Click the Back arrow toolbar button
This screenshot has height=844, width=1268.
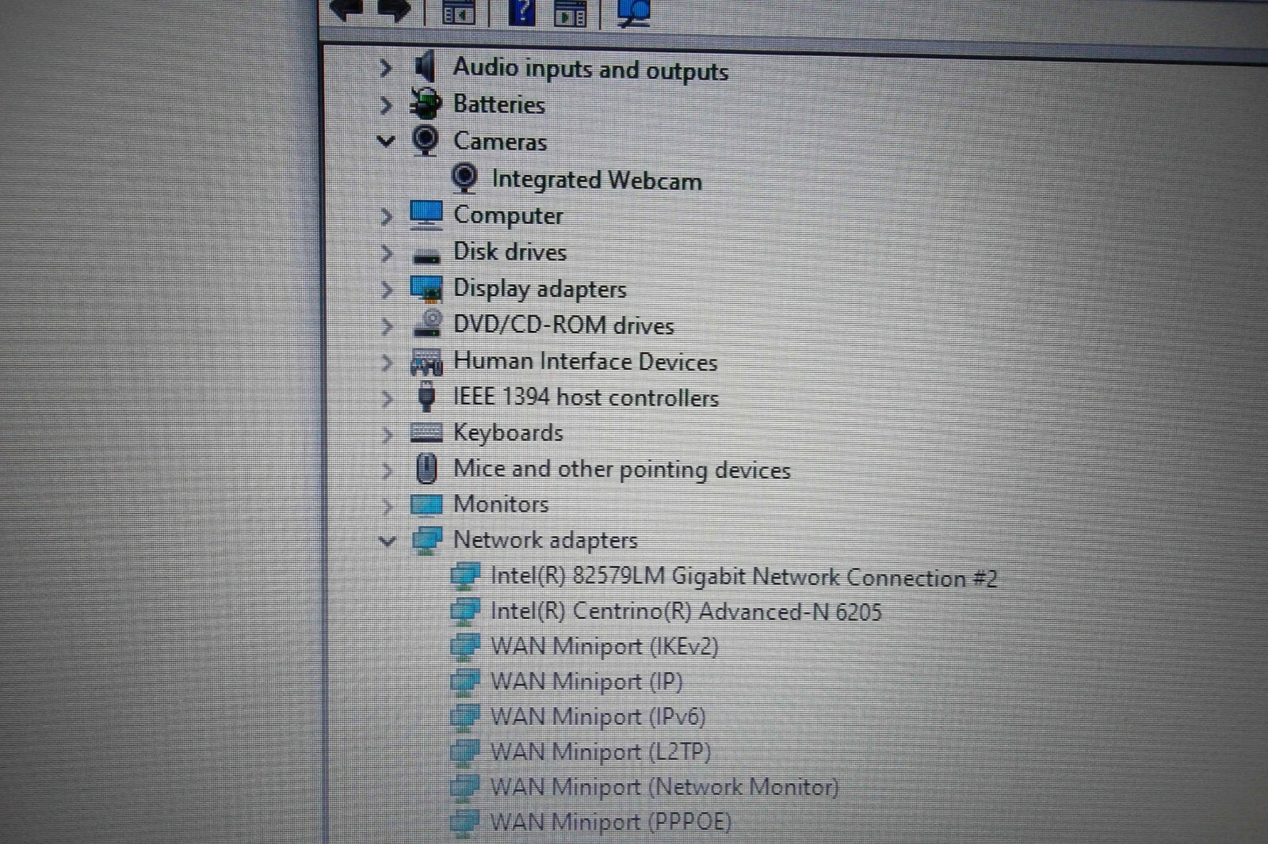pyautogui.click(x=346, y=10)
